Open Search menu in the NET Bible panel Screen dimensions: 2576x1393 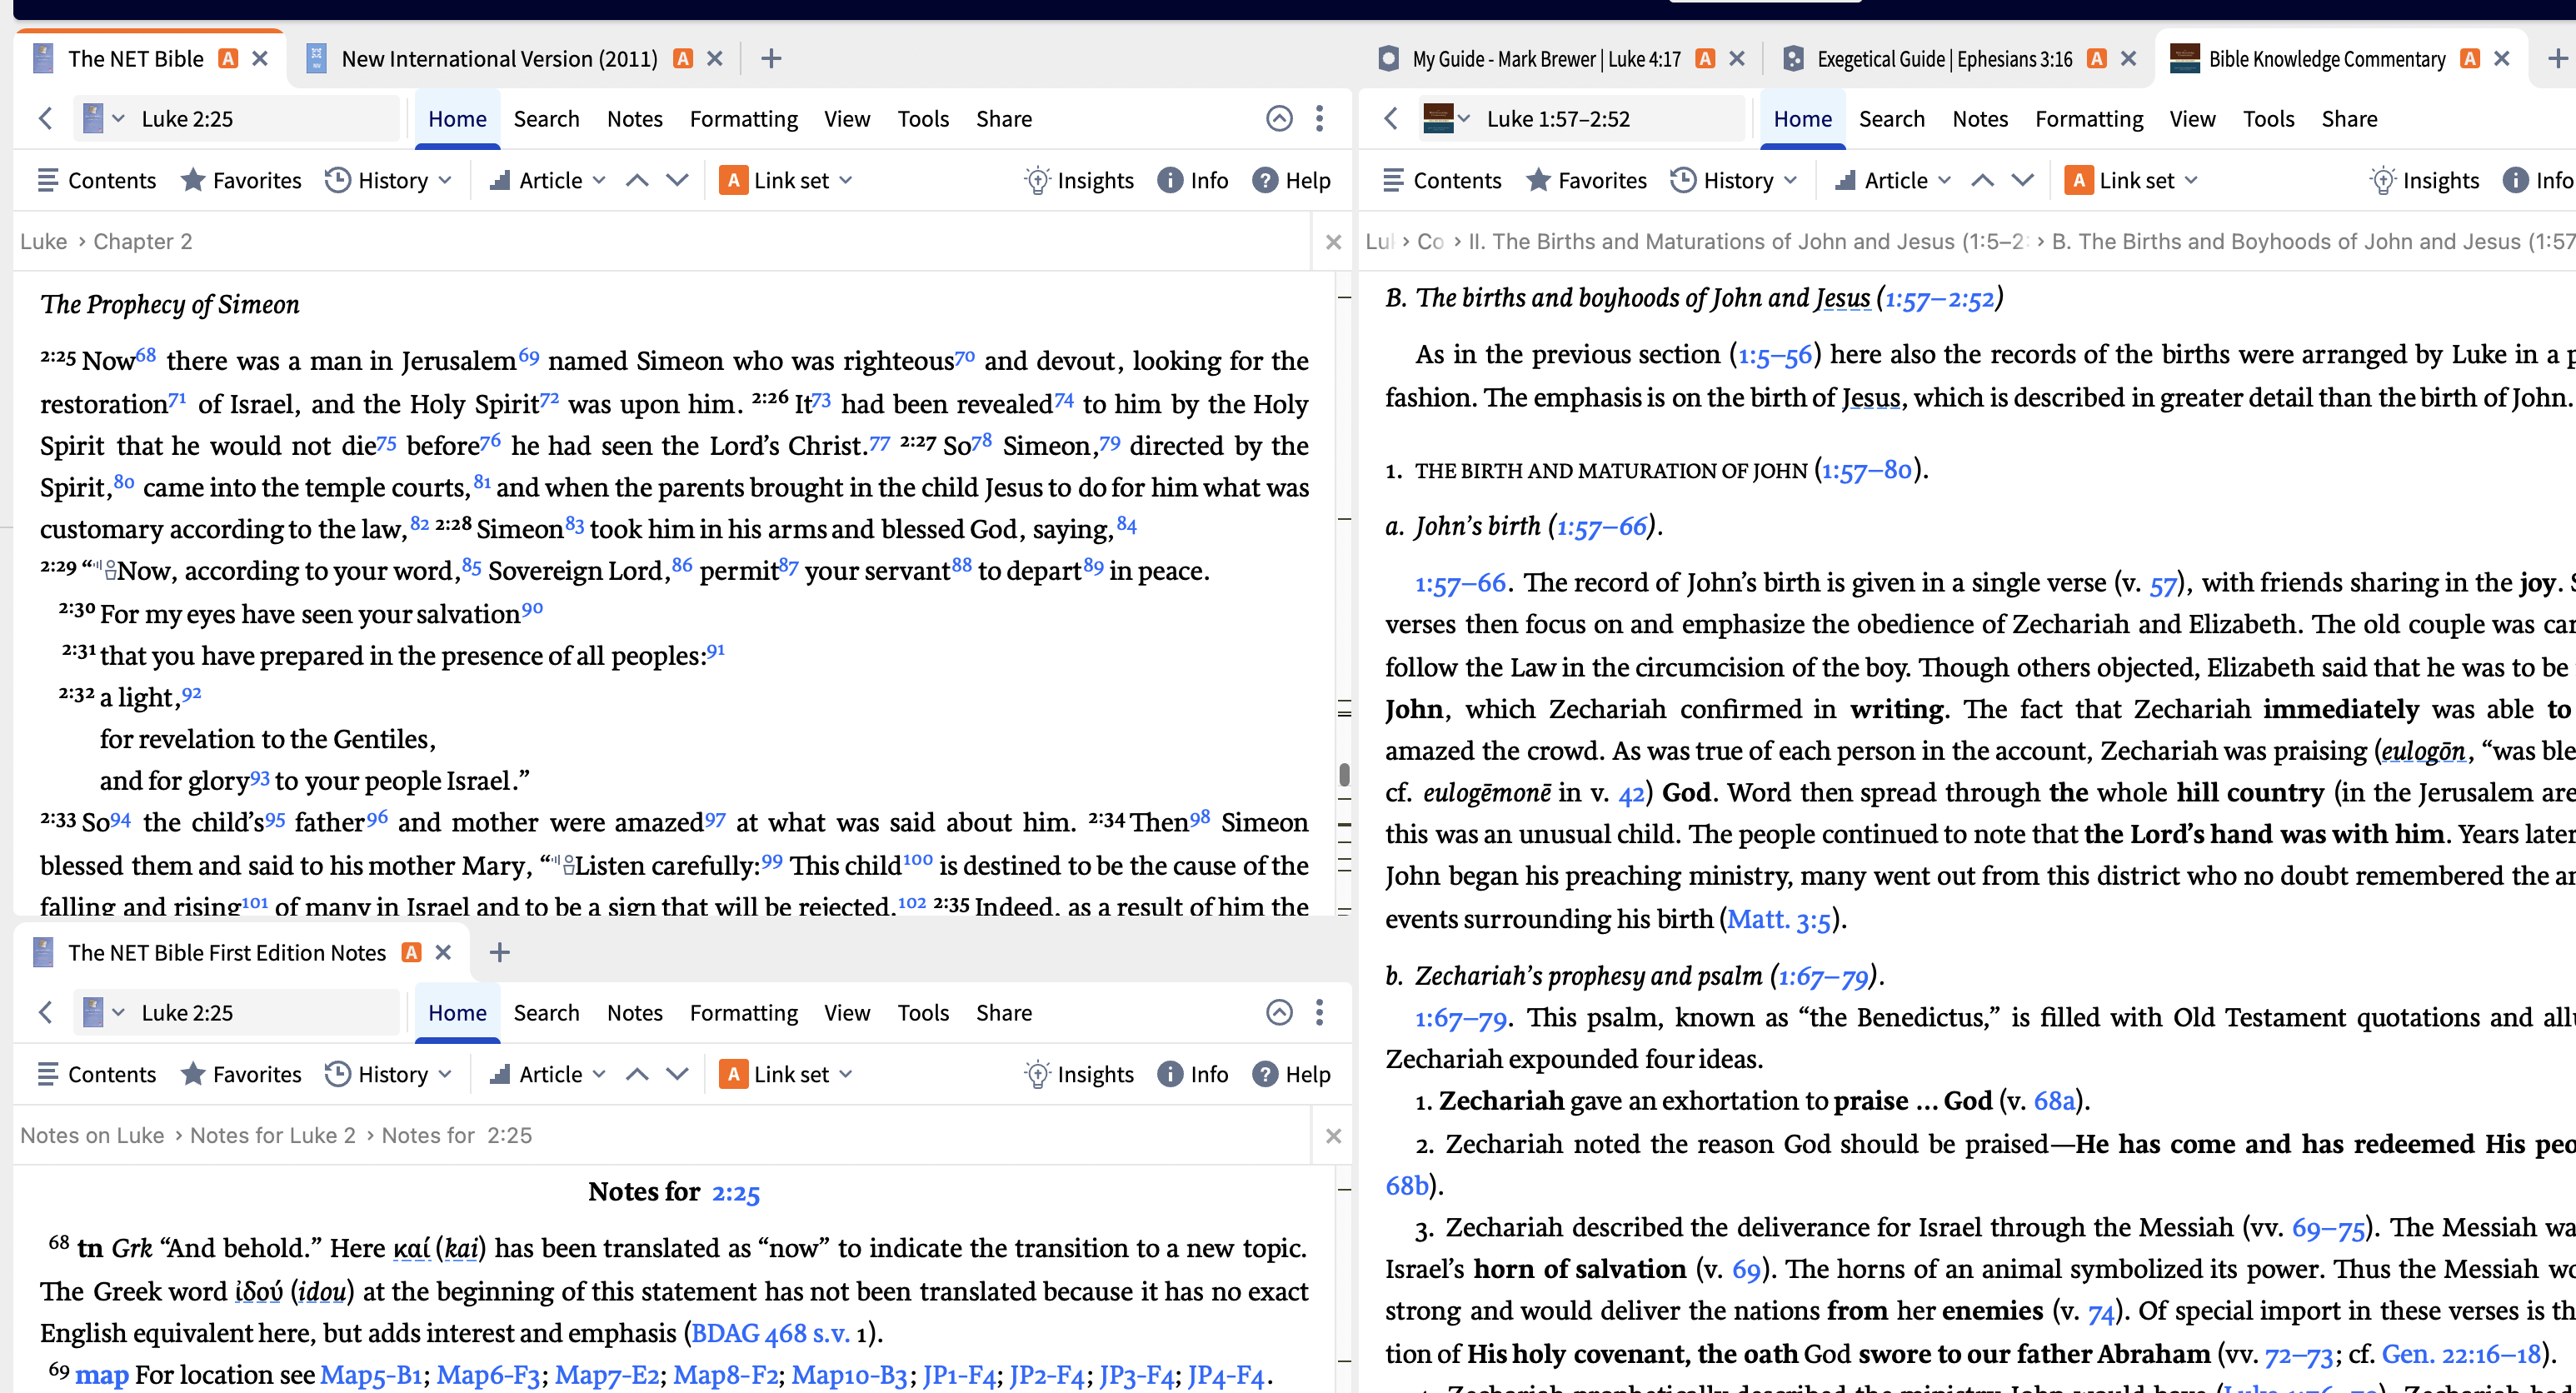tap(546, 119)
